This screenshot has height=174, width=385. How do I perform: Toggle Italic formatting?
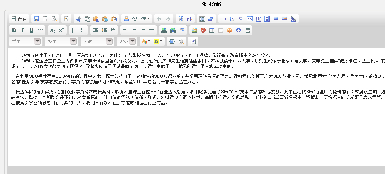click(x=23, y=30)
